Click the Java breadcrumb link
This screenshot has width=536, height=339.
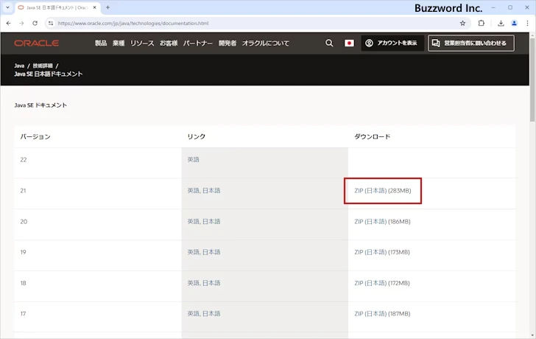(x=19, y=66)
